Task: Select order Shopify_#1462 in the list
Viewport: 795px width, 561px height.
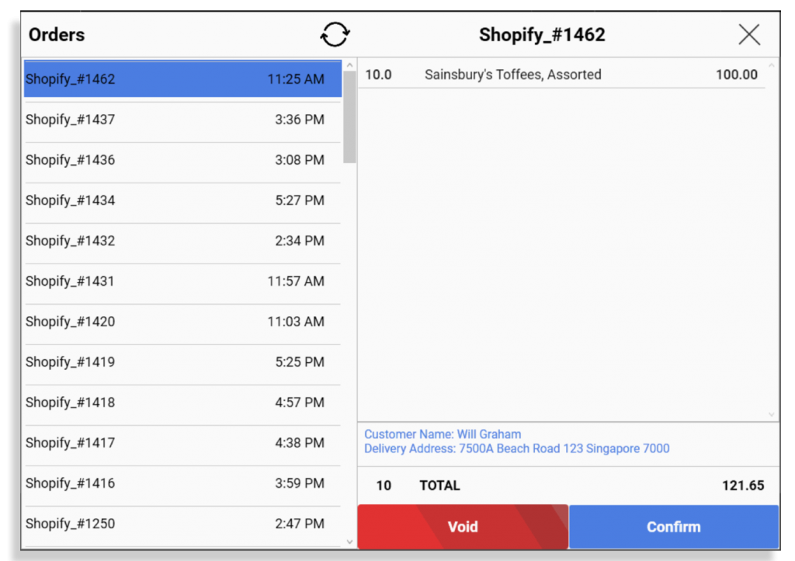Action: 182,79
